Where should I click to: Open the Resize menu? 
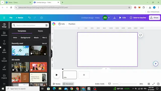20,18
